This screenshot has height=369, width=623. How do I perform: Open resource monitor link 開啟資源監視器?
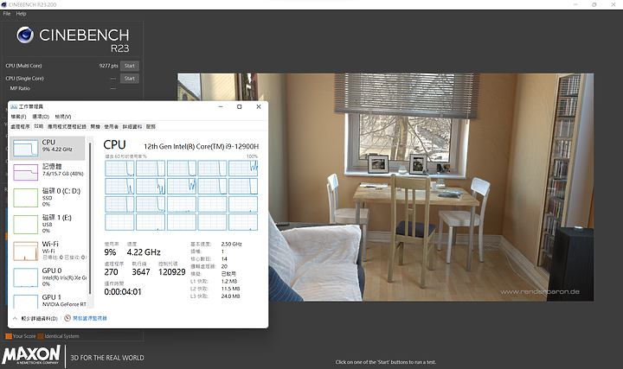click(90, 318)
